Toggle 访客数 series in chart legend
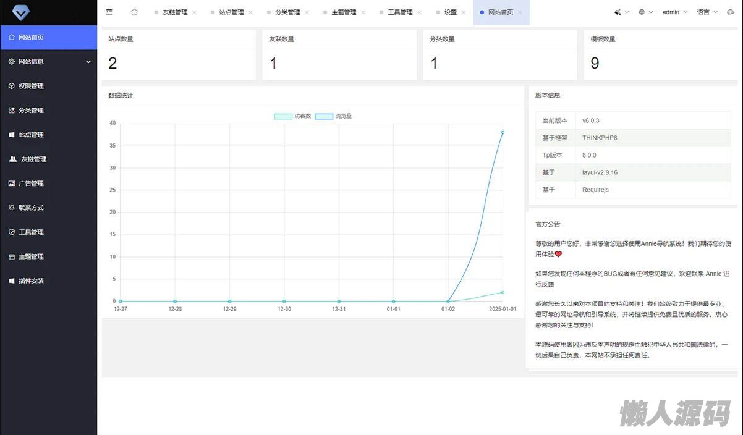743x435 pixels. [293, 116]
